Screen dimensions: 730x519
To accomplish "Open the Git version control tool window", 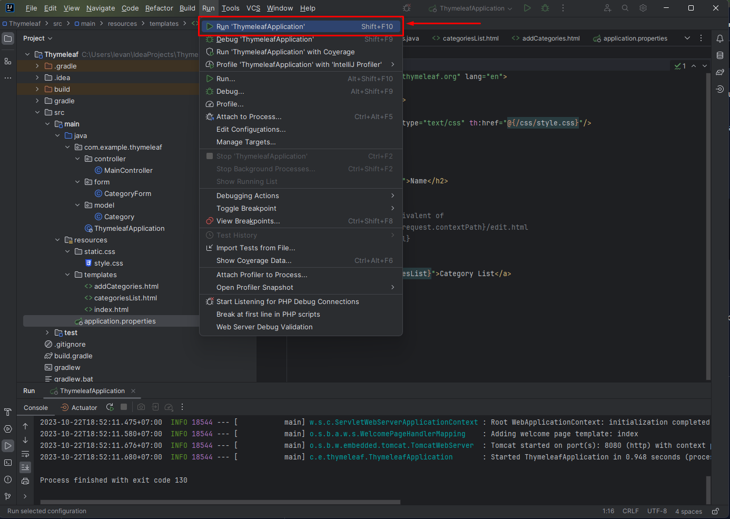I will tap(8, 496).
